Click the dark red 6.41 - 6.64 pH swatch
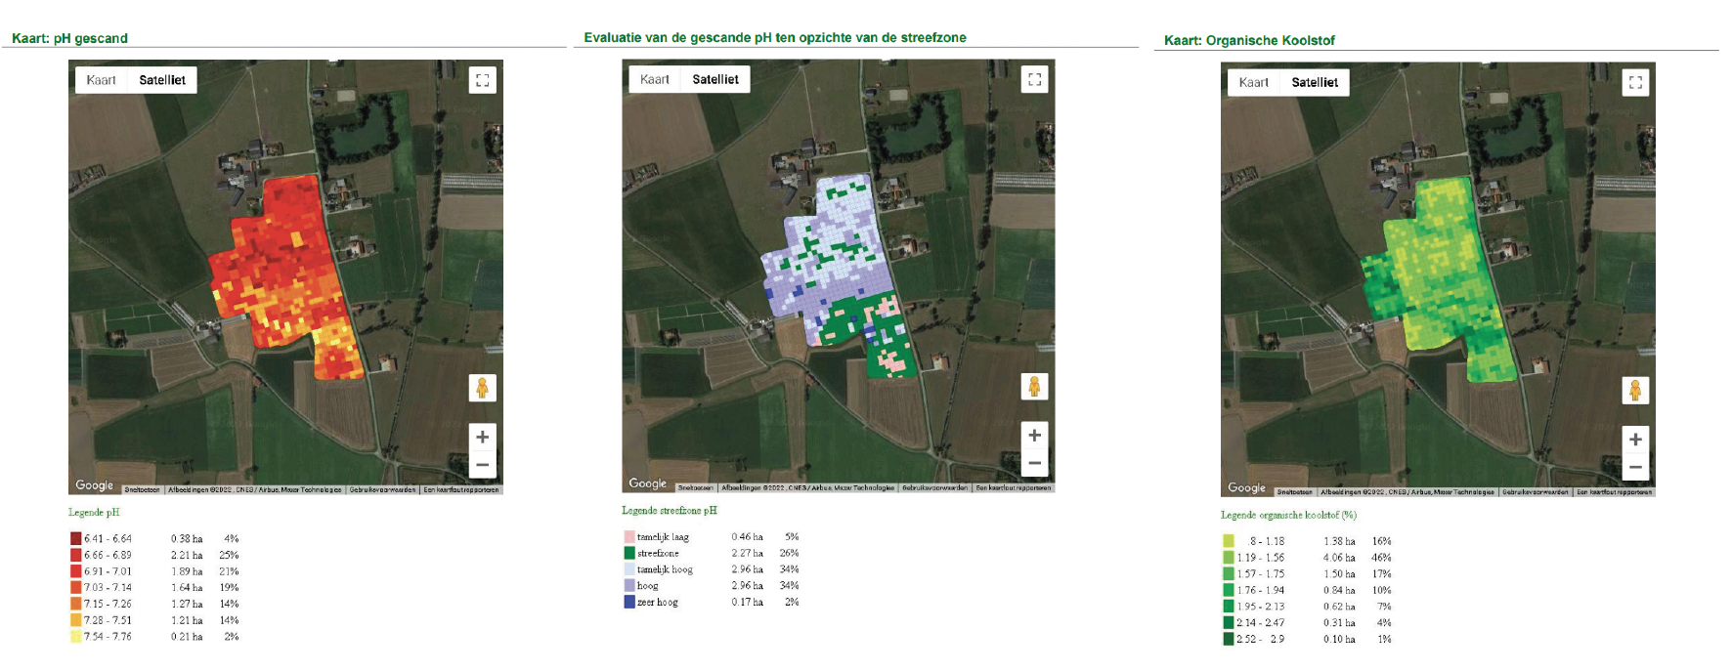Image resolution: width=1732 pixels, height=672 pixels. [x=75, y=538]
